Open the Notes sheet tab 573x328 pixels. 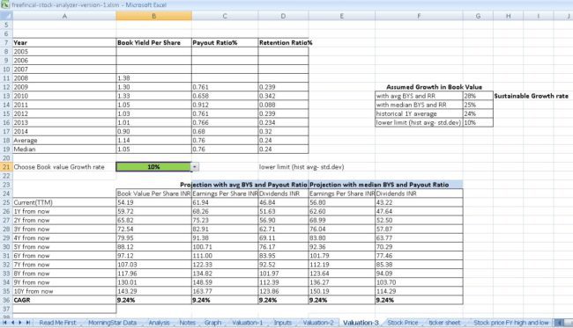(188, 323)
